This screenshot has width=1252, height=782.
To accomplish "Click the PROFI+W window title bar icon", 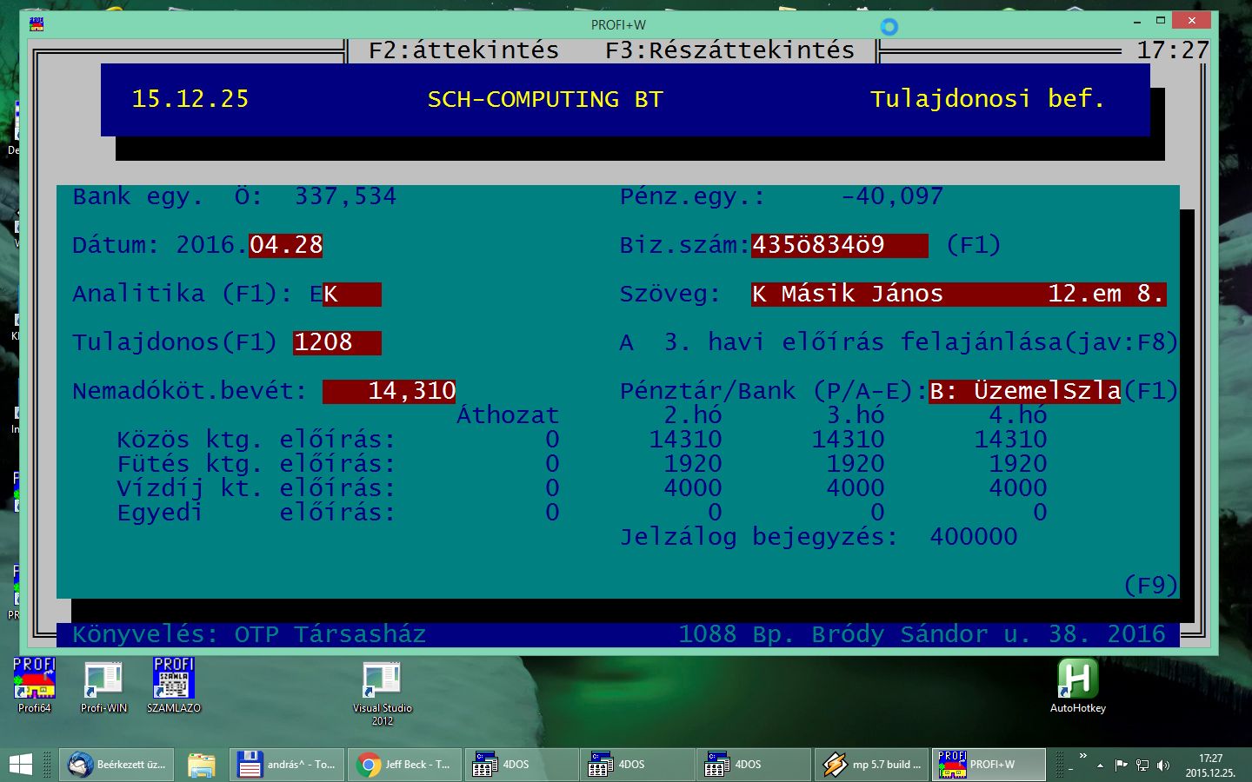I will [x=37, y=24].
